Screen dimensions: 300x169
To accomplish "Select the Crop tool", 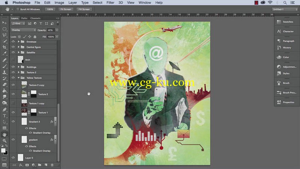I will [x=4, y=47].
